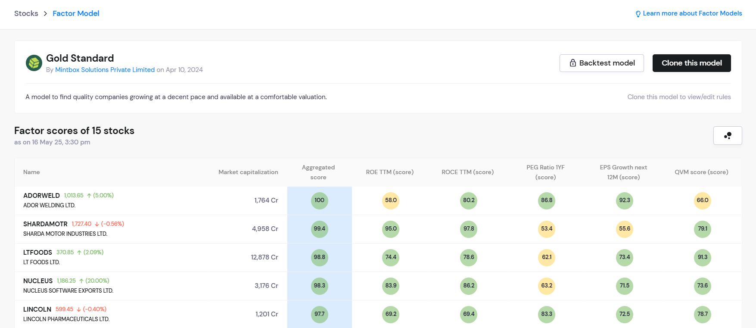
Task: Click the lightbulb icon beside Learn more
Action: (x=638, y=14)
